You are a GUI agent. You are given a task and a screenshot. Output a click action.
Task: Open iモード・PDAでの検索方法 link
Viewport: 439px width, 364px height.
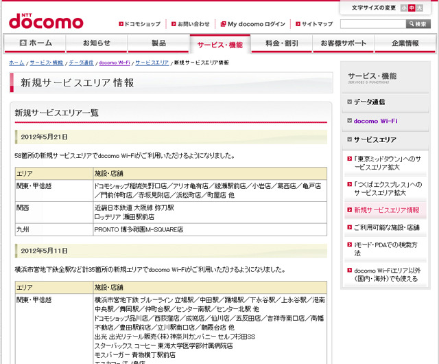tap(385, 249)
